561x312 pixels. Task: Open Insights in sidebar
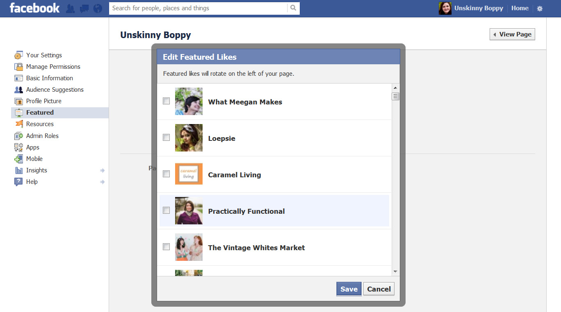pyautogui.click(x=36, y=170)
